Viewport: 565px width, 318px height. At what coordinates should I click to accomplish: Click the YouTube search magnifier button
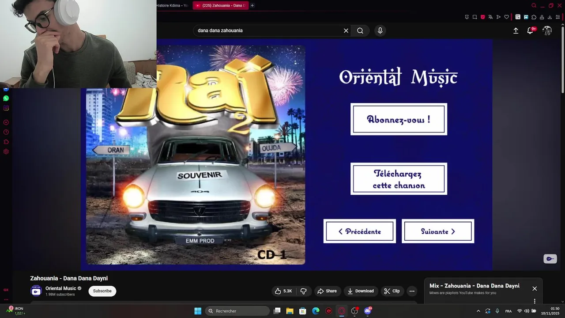coord(360,30)
